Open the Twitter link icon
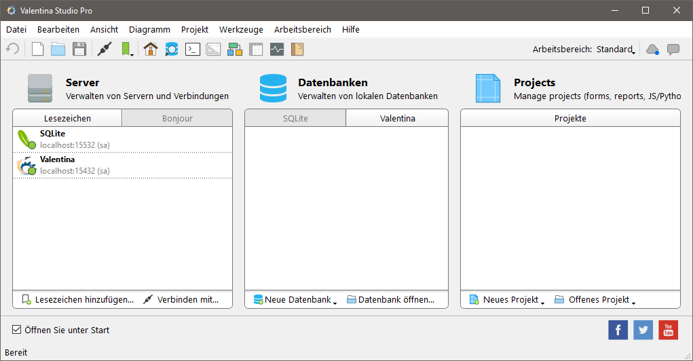The height and width of the screenshot is (361, 693). (643, 330)
